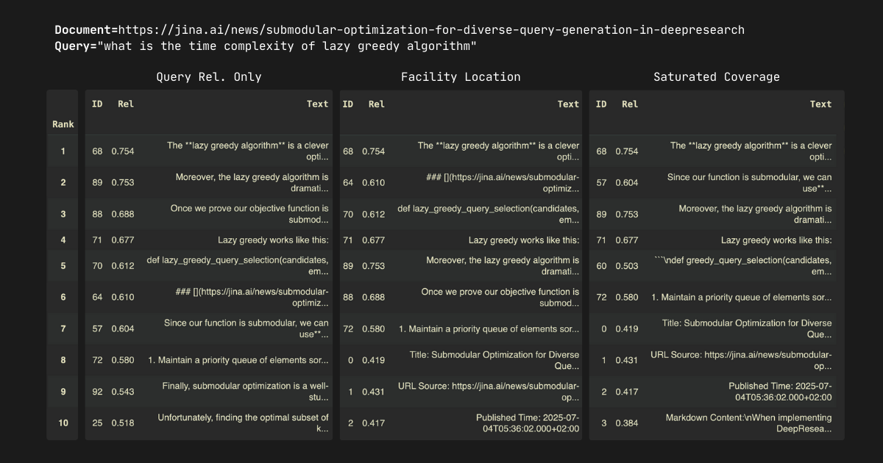Select rank number 5 in the Rank column
Image resolution: width=883 pixels, height=463 pixels.
63,266
